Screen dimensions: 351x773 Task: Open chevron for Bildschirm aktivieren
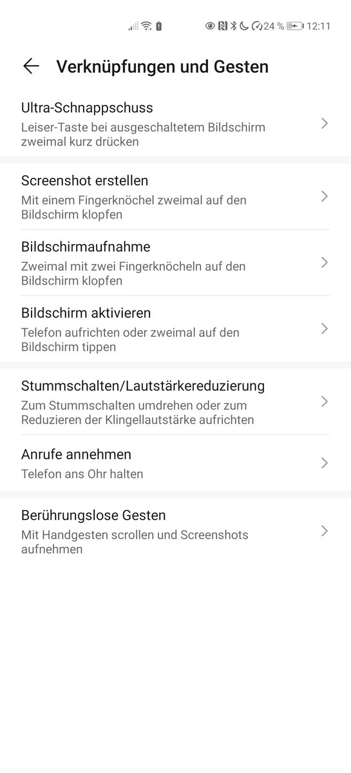[325, 329]
